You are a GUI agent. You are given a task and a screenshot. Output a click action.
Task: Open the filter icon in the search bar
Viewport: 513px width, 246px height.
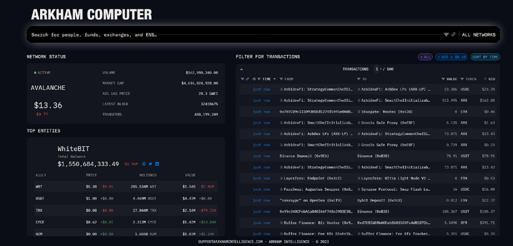446,35
